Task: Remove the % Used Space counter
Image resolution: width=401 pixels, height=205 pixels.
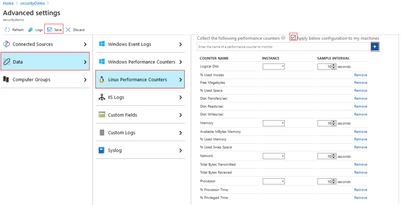Action: tap(361, 90)
